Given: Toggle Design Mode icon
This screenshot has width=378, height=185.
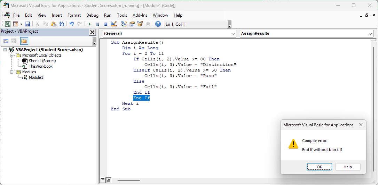Looking at the screenshot, I should 113,24.
